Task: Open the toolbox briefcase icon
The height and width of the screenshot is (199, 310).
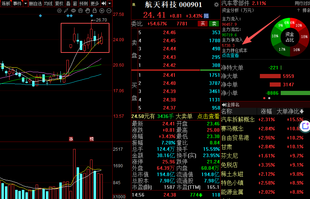Action: [x=81, y=11]
